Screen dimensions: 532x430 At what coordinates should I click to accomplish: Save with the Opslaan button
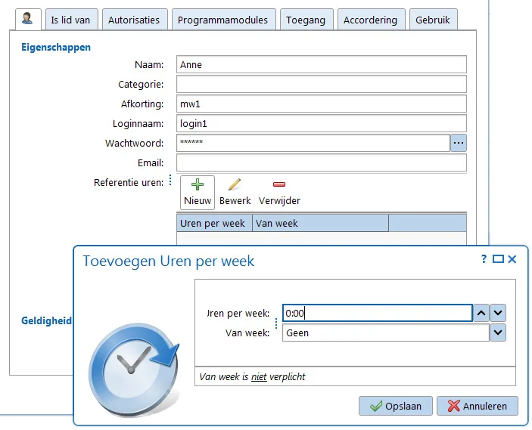[x=396, y=406]
